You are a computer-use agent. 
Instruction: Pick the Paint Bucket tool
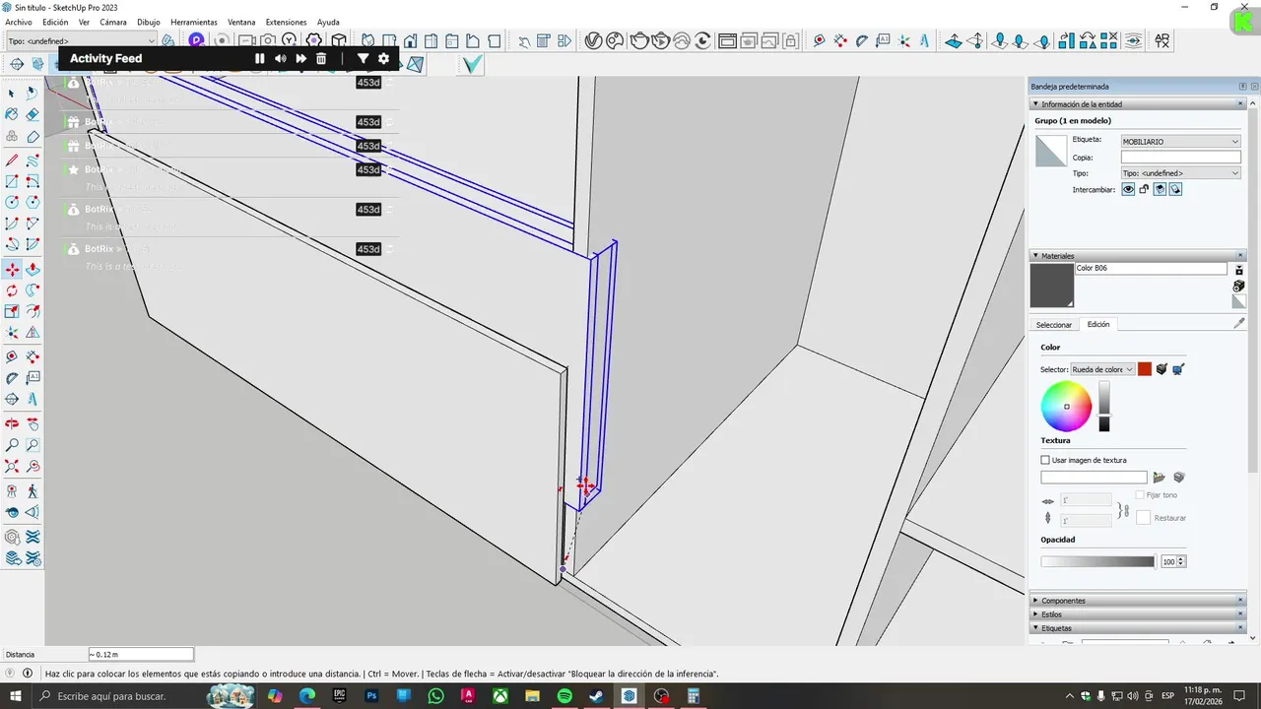(12, 114)
